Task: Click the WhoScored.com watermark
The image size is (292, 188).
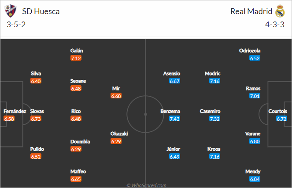Action: click(x=146, y=185)
